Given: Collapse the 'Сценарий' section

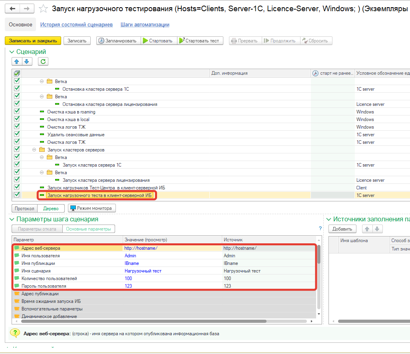Looking at the screenshot, I should click(11, 52).
